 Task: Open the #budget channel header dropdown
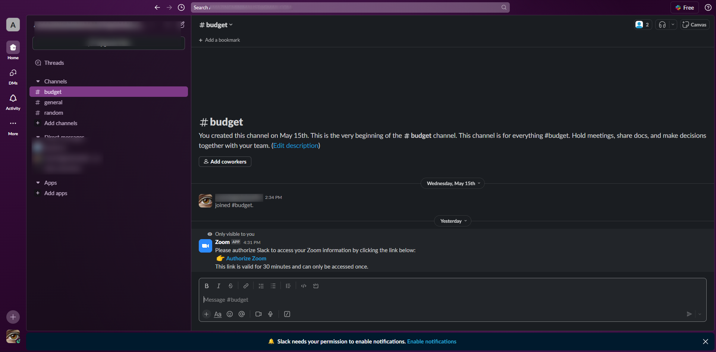coord(216,25)
